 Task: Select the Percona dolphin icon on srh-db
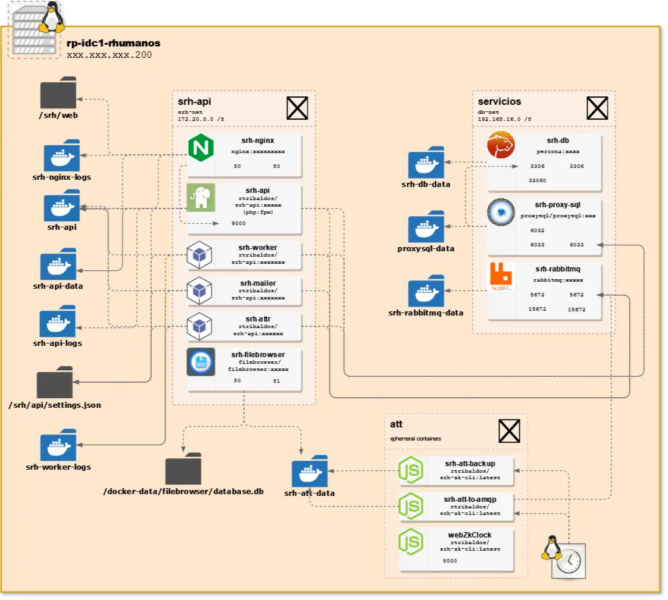pos(501,143)
